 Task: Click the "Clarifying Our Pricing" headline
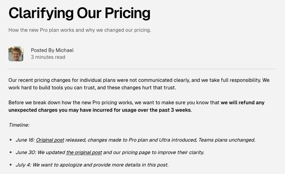pyautogui.click(x=79, y=13)
